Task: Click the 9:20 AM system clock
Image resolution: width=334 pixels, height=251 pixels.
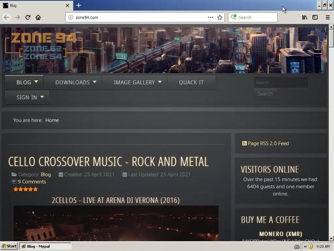Action: click(323, 246)
